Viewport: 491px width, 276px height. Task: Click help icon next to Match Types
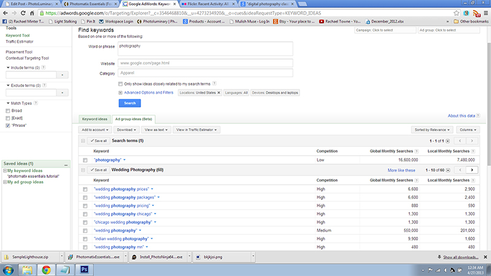(36, 103)
